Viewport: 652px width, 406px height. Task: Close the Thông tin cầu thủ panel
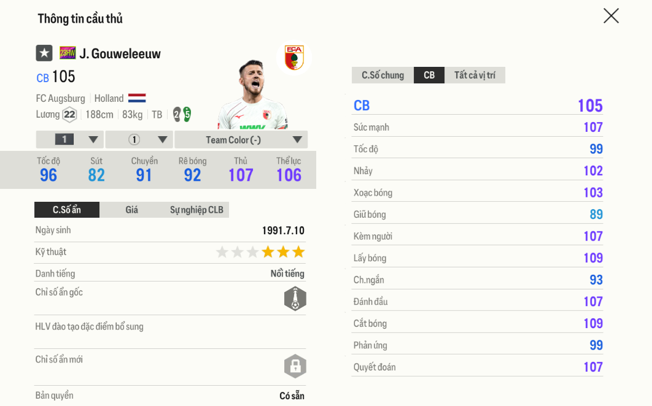(611, 16)
